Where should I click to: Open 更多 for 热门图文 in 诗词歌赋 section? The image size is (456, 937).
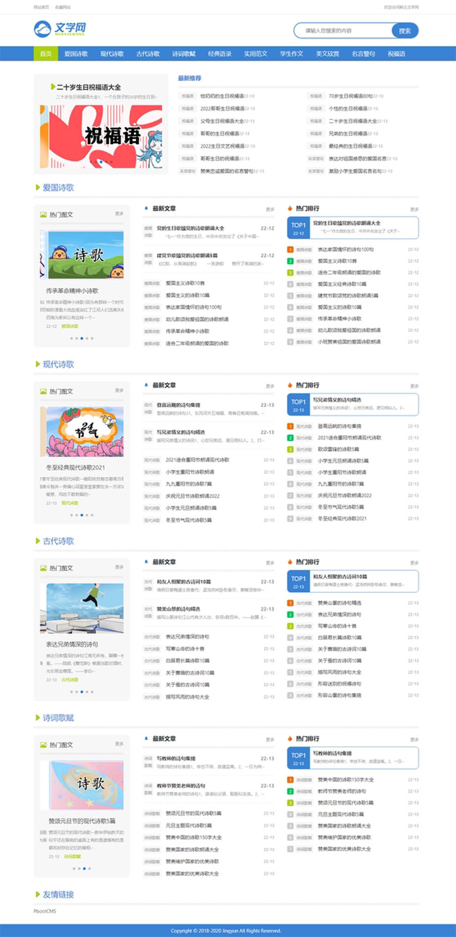pos(119,744)
